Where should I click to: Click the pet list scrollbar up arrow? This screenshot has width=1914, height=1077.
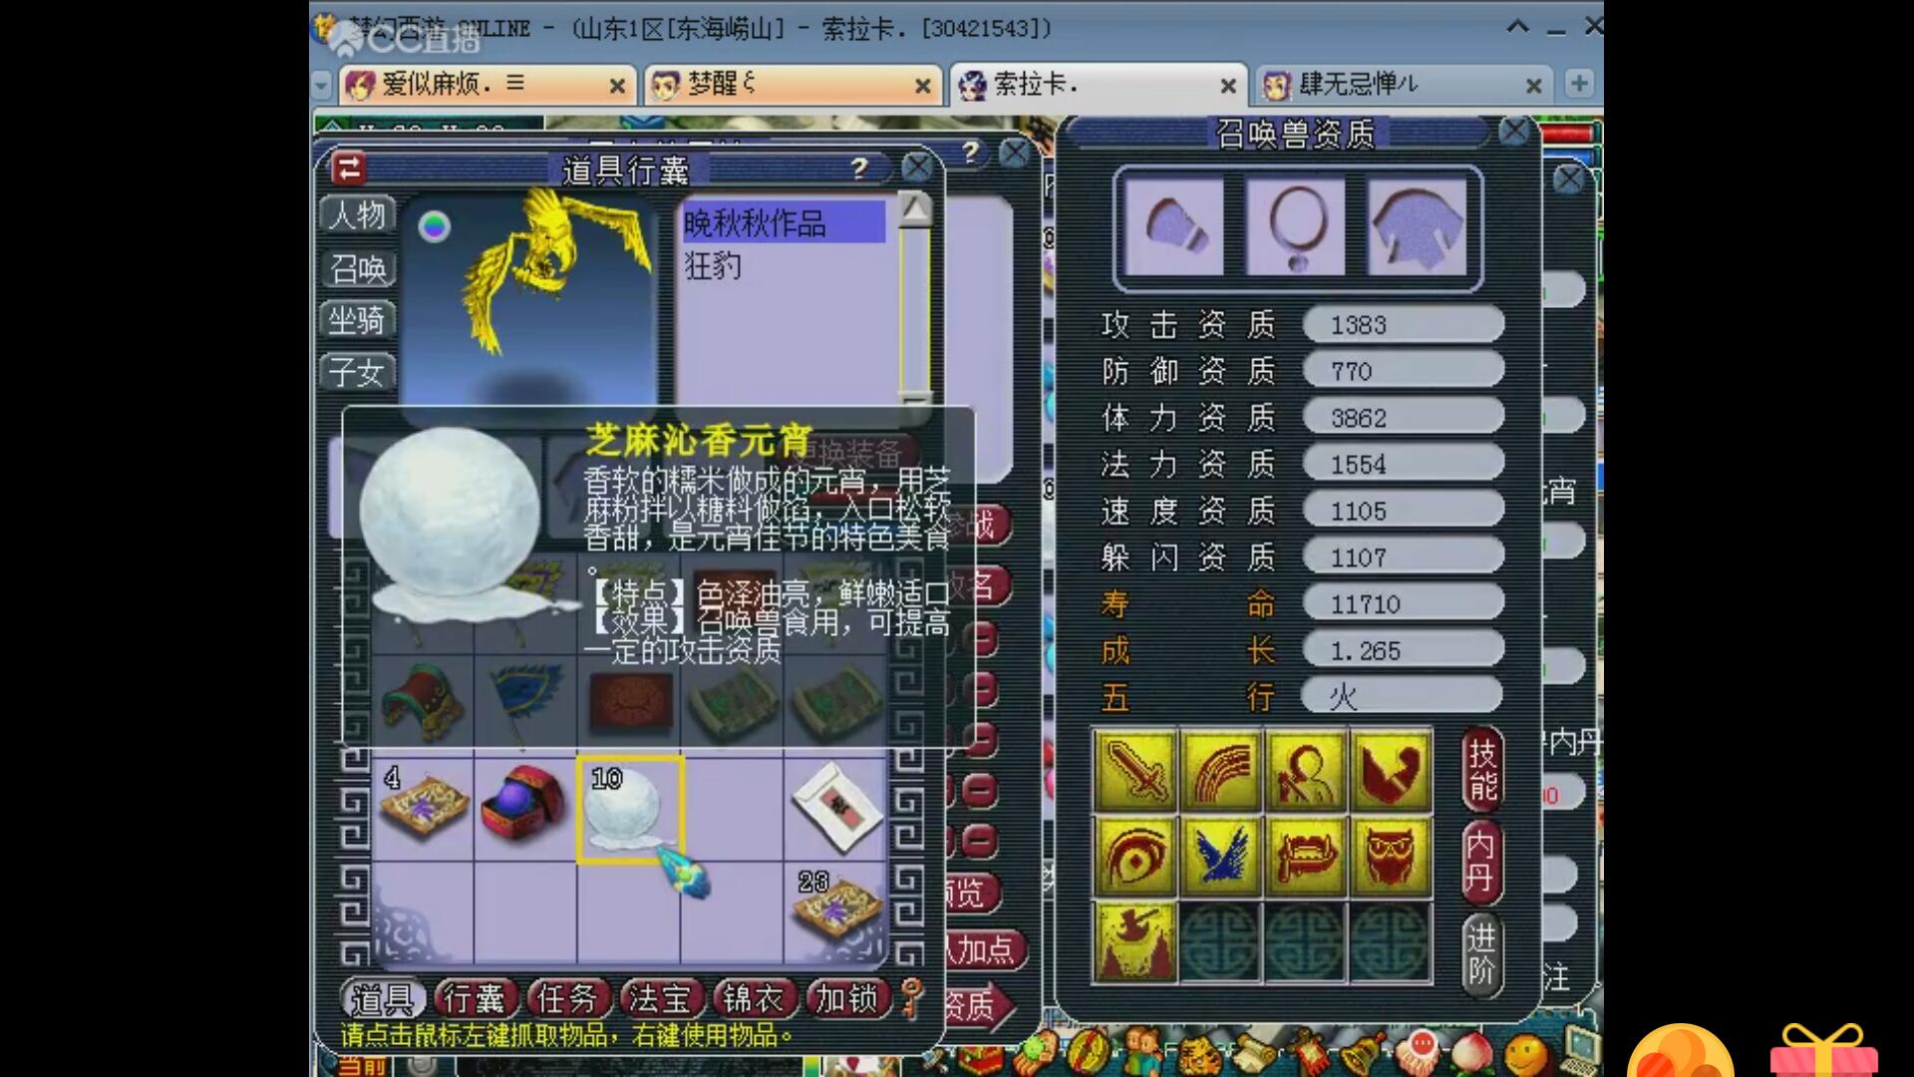pos(915,209)
